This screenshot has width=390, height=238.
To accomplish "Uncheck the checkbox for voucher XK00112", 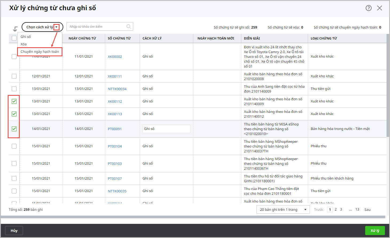I will tap(14, 101).
